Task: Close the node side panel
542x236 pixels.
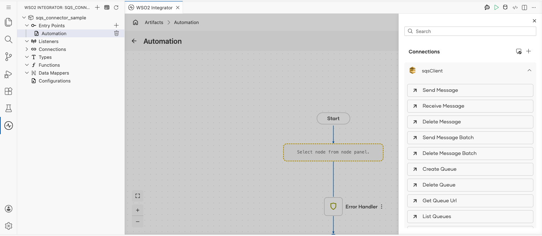Action: 534,21
